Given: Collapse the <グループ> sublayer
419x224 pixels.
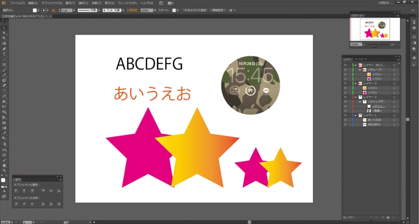Looking at the screenshot, I should (x=360, y=70).
